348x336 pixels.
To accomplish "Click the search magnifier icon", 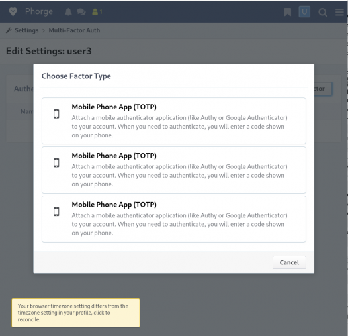I will 322,12.
